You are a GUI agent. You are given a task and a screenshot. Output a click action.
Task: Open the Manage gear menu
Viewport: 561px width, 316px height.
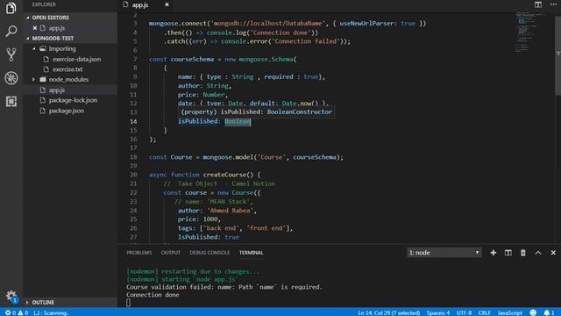pos(11,296)
